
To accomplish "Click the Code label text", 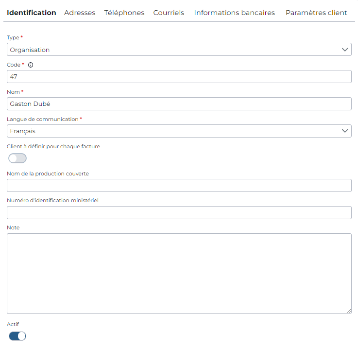I will pos(14,65).
